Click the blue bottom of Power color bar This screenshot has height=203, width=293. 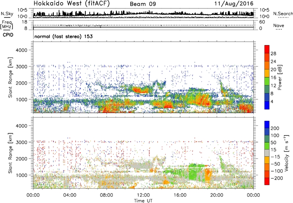pos(267,105)
